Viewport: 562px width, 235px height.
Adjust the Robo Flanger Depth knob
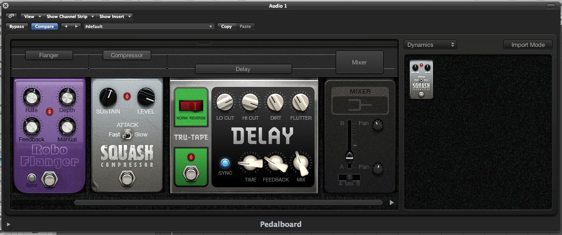(x=67, y=97)
